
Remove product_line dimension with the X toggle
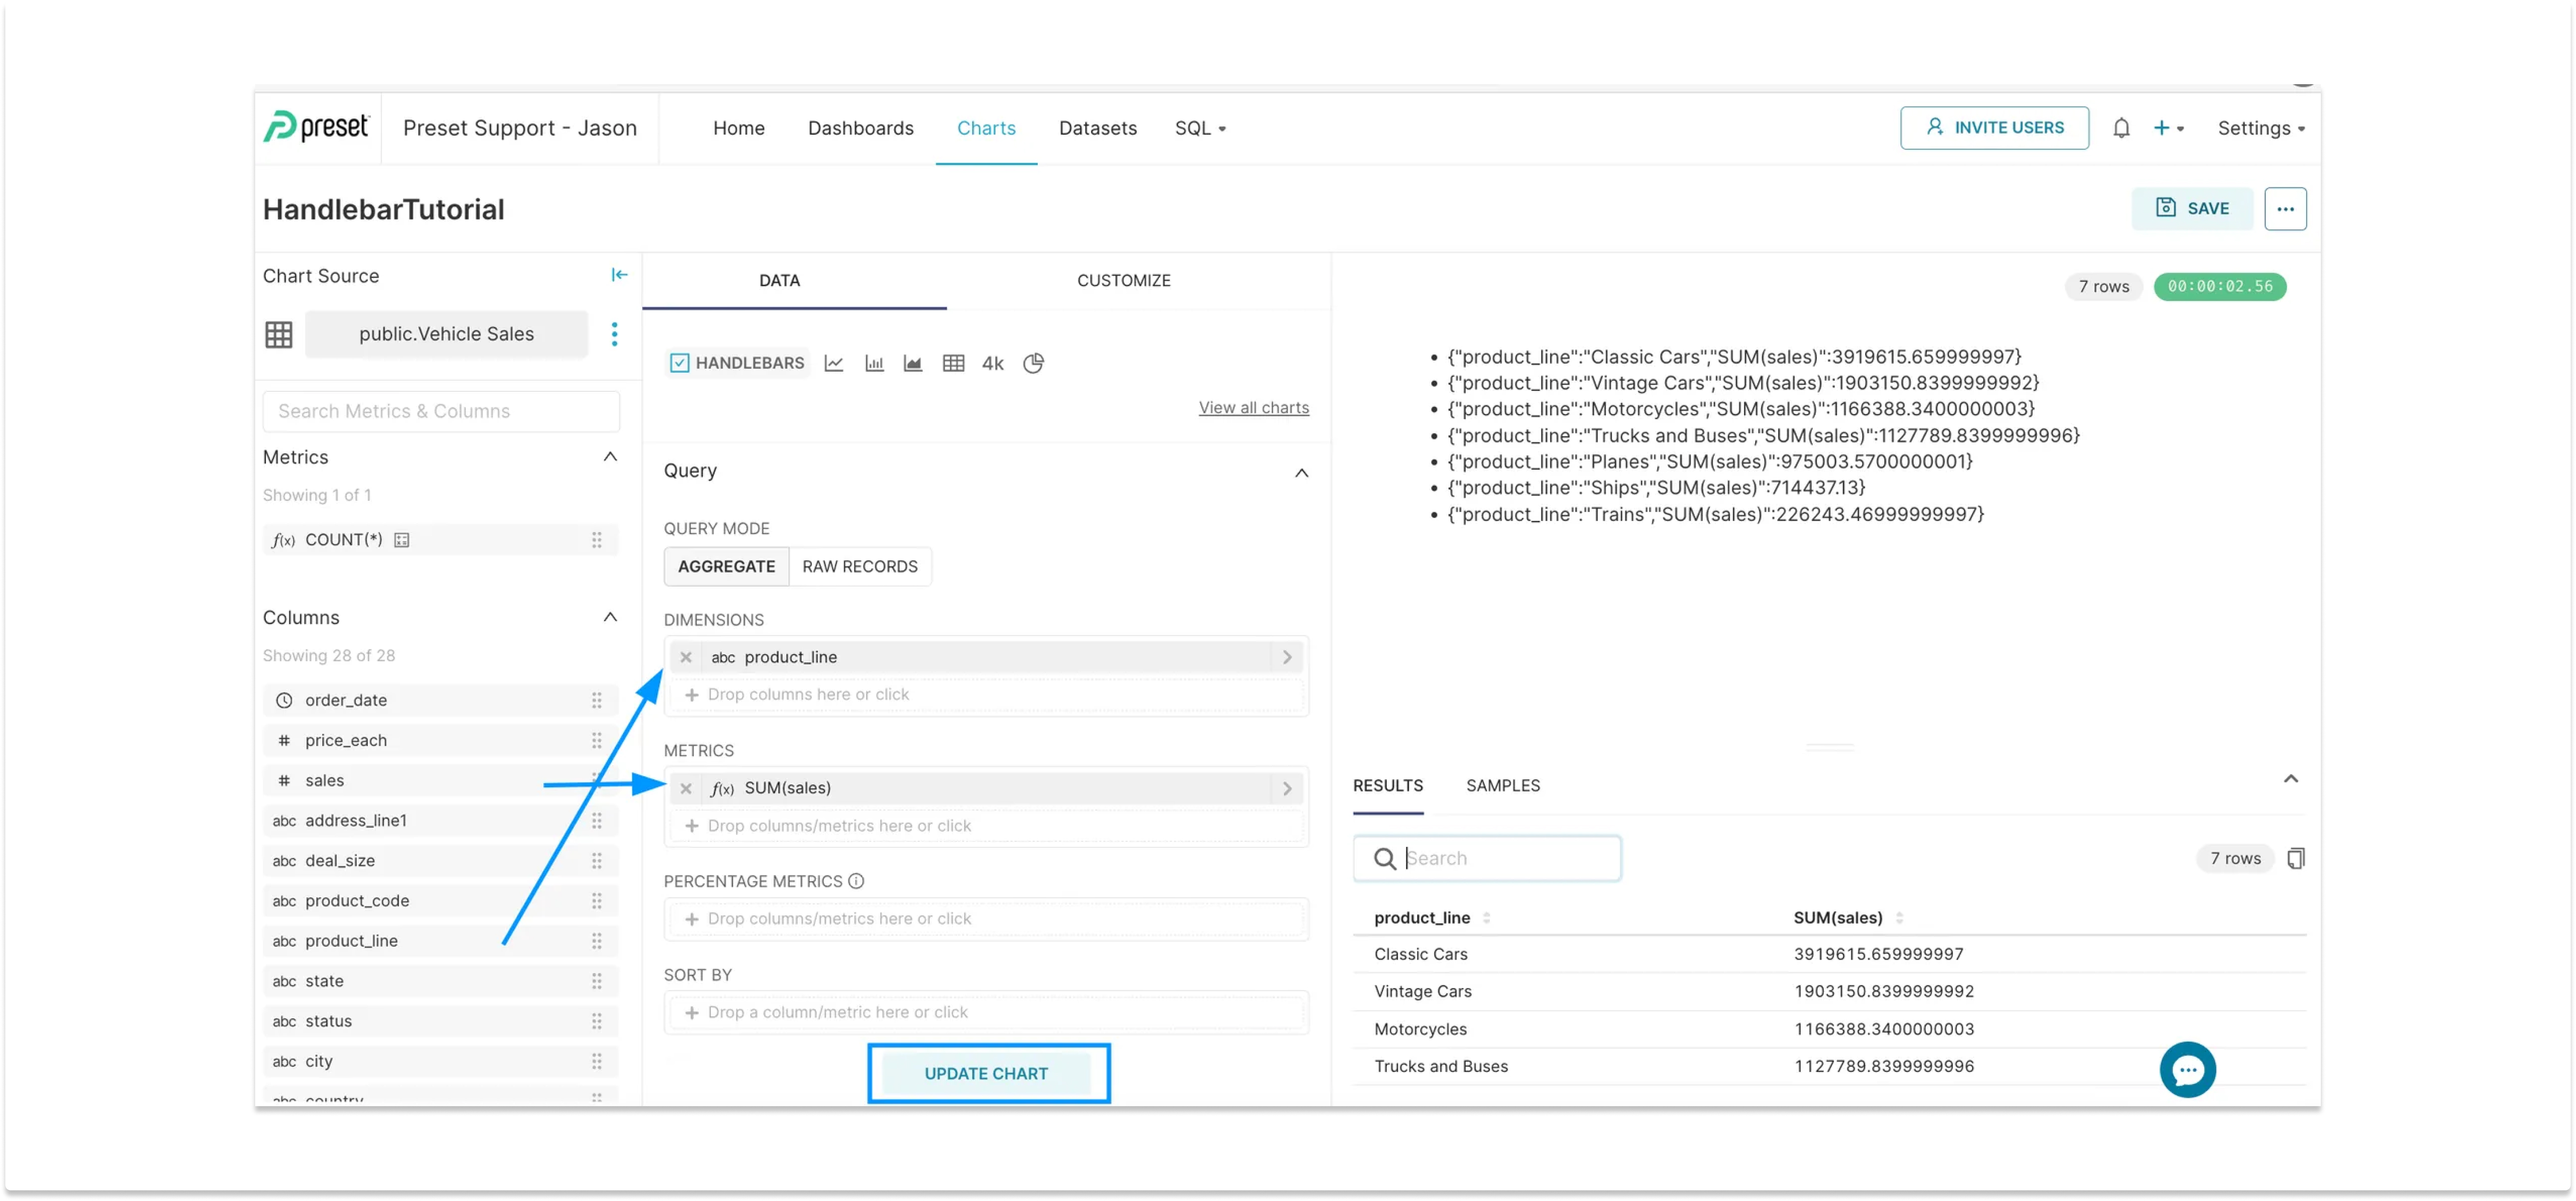coord(686,657)
